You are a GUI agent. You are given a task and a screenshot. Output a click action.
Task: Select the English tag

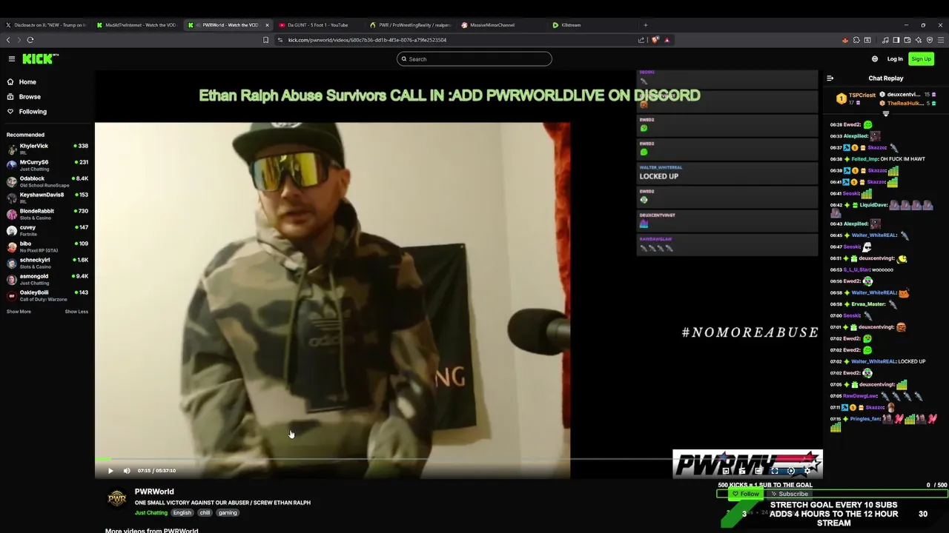[x=182, y=512]
